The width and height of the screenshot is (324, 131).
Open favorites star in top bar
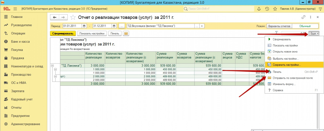point(275,9)
